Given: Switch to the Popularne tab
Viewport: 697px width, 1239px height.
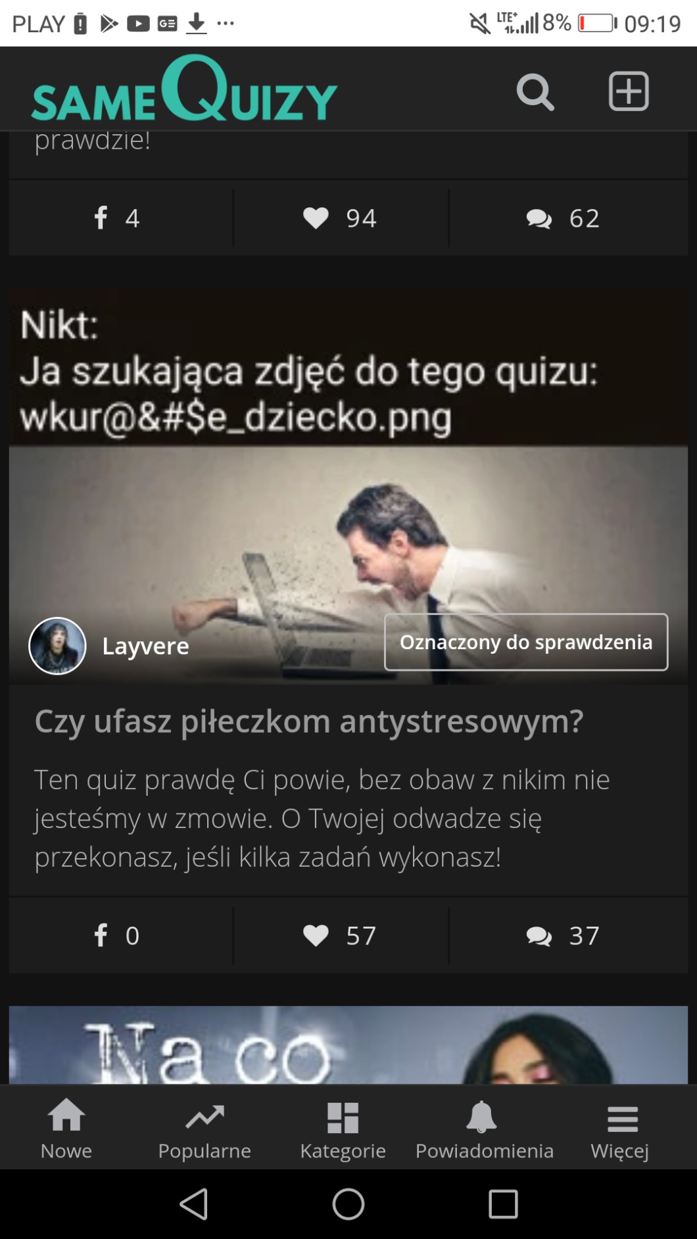Looking at the screenshot, I should [x=204, y=1129].
